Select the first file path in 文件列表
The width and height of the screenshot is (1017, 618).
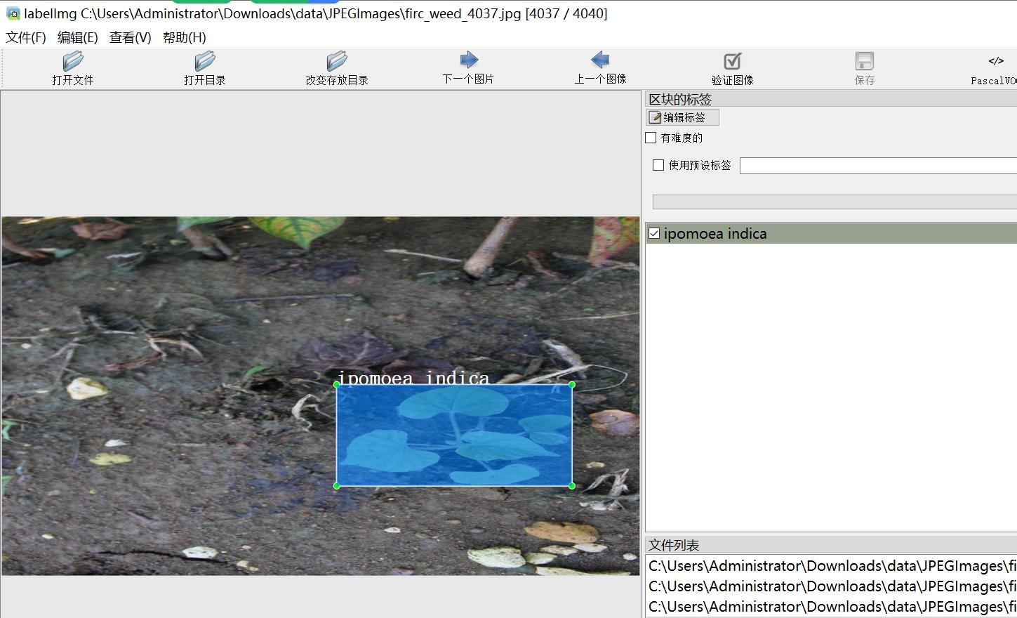(x=832, y=566)
